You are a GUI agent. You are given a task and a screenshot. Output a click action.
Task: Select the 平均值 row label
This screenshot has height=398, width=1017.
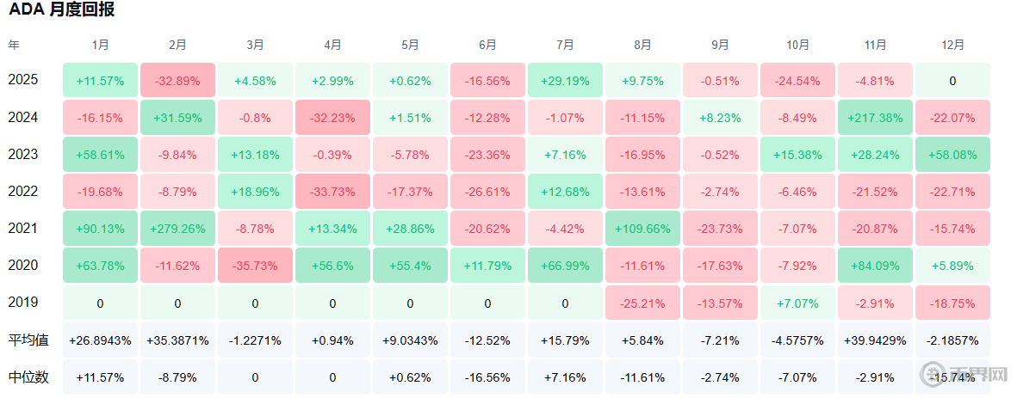pyautogui.click(x=28, y=340)
